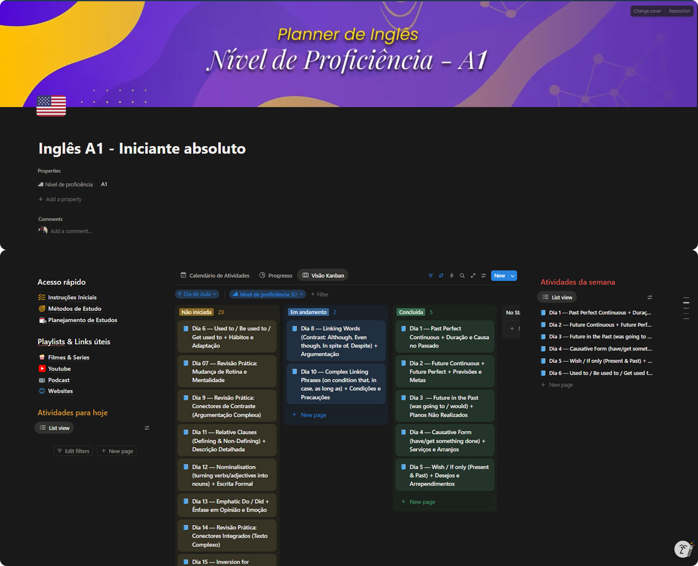
Task: Open the Dia 8 — Linking Words card
Action: pos(336,341)
